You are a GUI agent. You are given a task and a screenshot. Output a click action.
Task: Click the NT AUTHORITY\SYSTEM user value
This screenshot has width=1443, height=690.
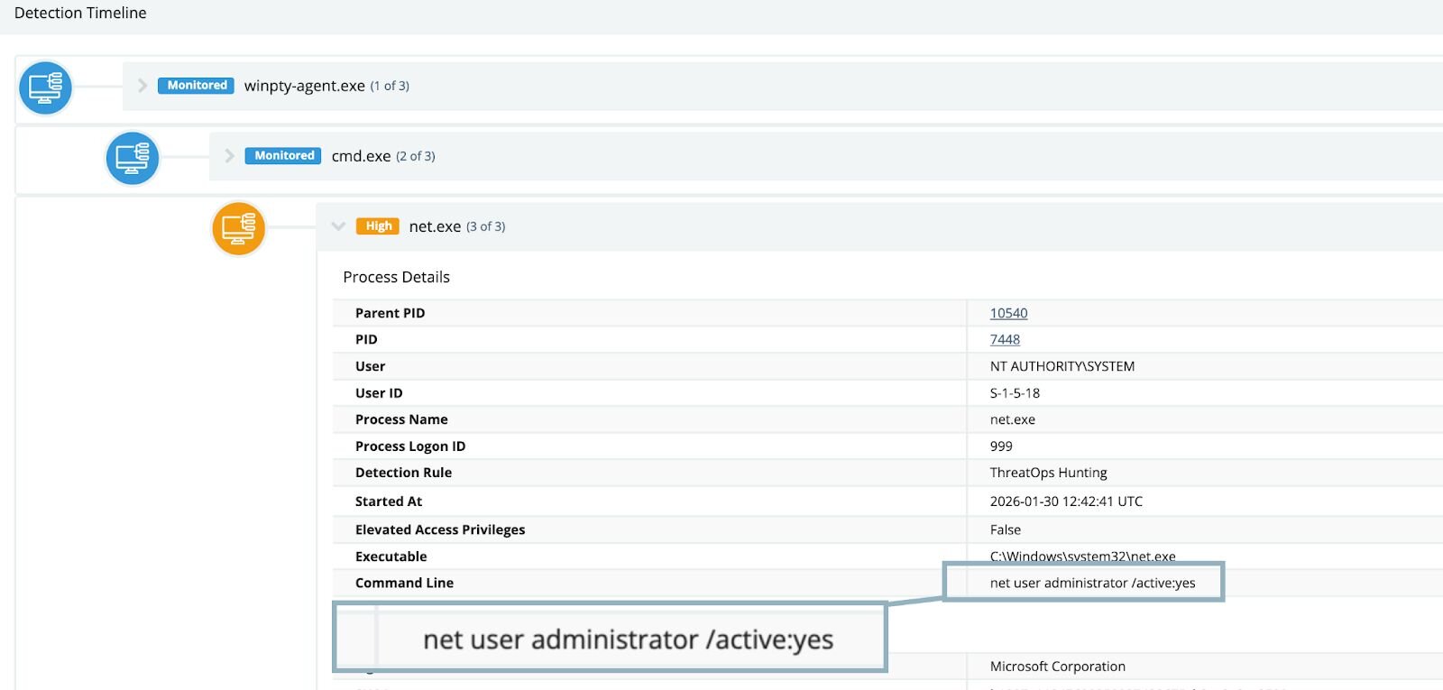pyautogui.click(x=1062, y=366)
